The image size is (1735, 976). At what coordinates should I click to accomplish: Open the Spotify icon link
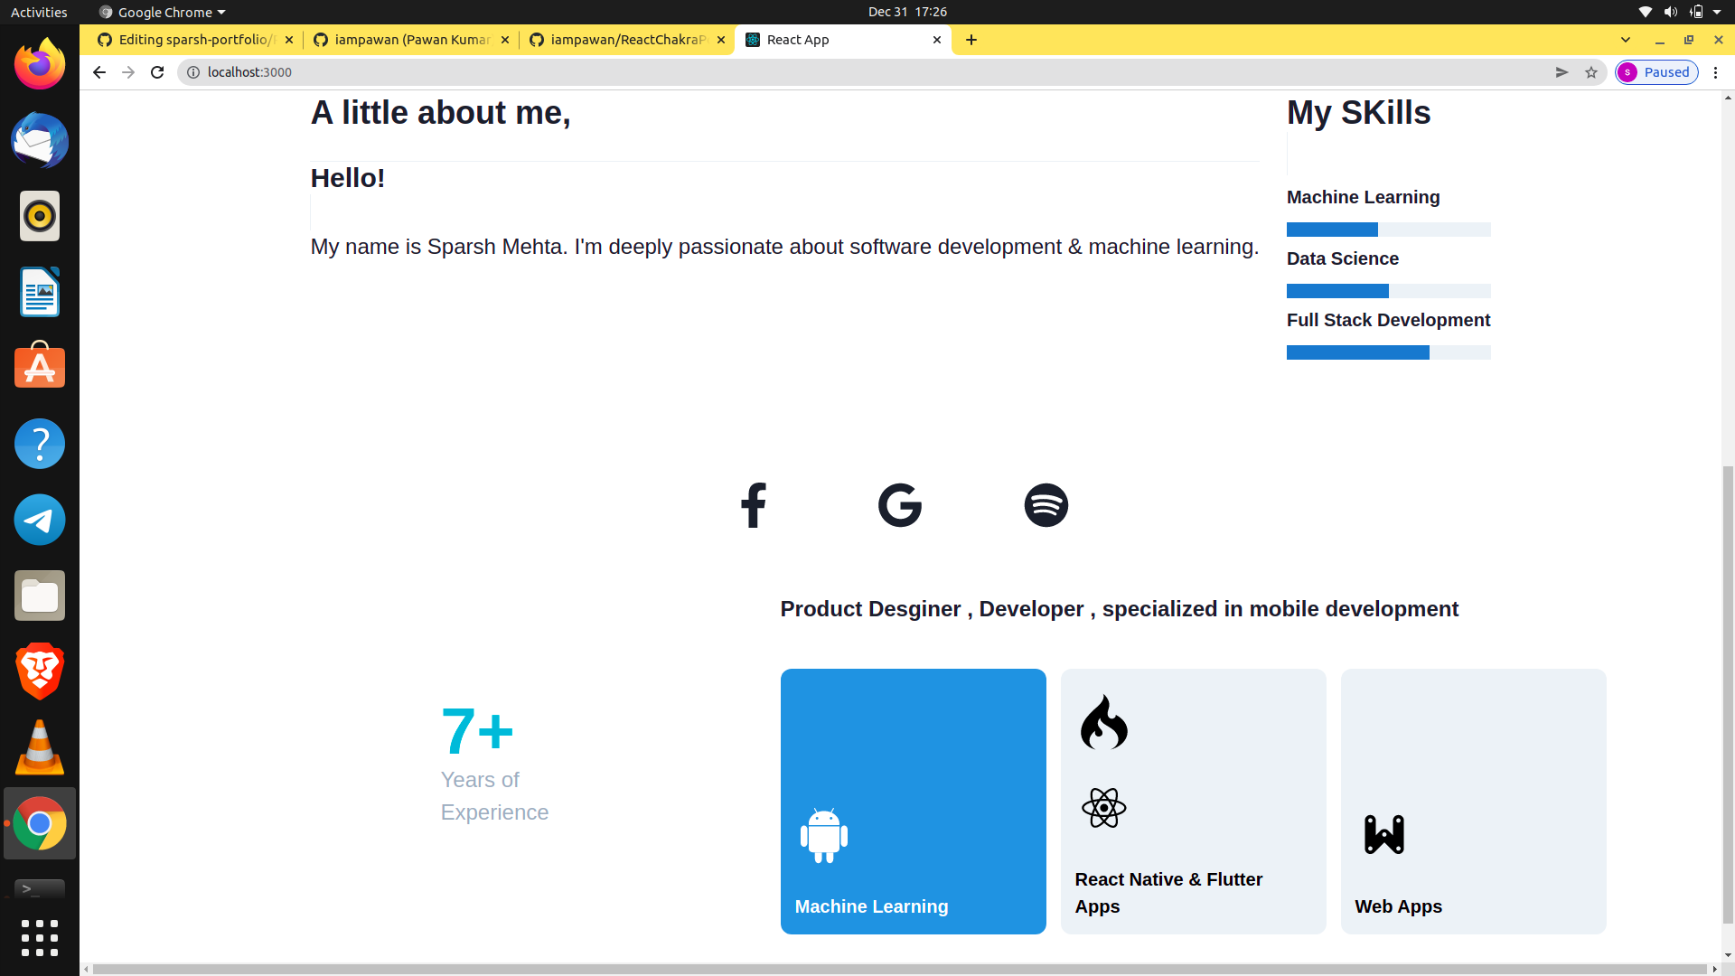[1046, 505]
